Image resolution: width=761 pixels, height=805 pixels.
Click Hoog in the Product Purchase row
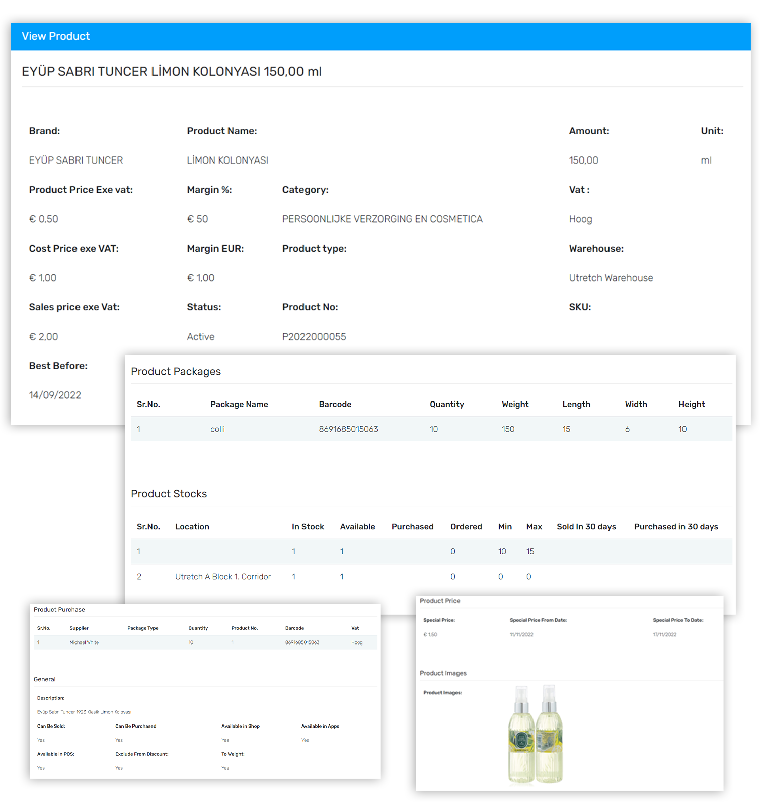[x=357, y=642]
